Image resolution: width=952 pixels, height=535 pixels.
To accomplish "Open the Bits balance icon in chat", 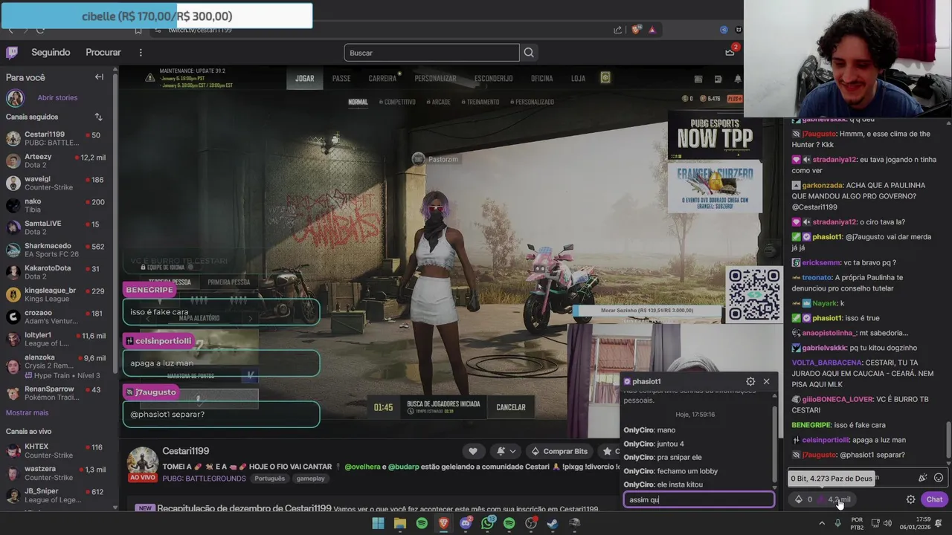I will coord(803,499).
